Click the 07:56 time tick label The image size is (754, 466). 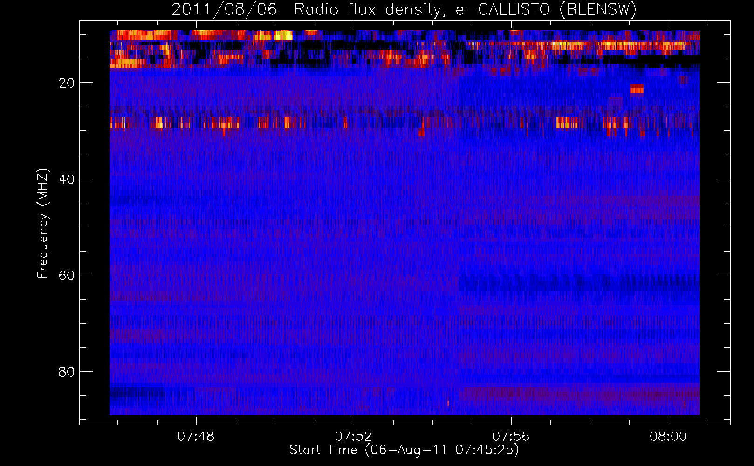(511, 437)
